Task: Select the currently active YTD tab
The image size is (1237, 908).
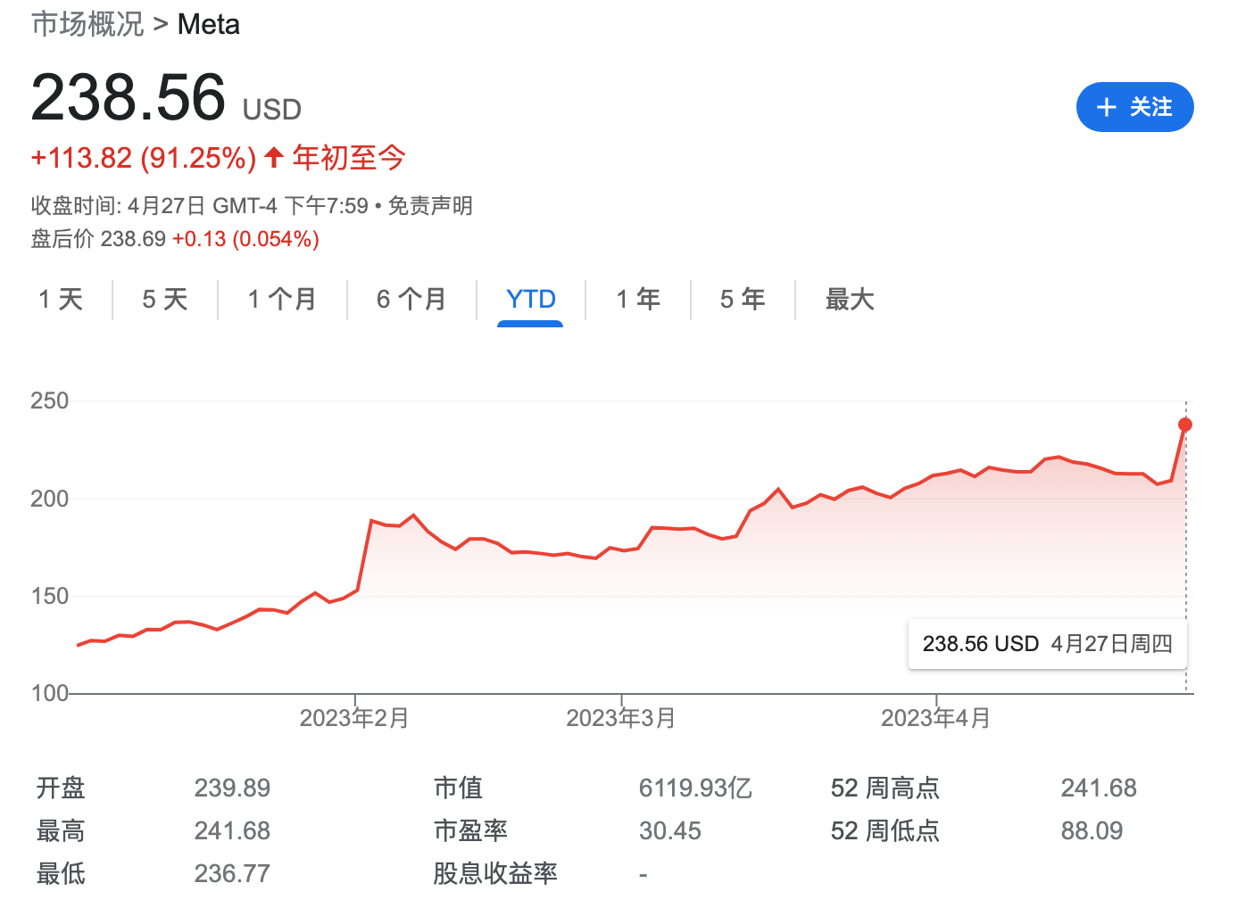Action: (x=530, y=300)
